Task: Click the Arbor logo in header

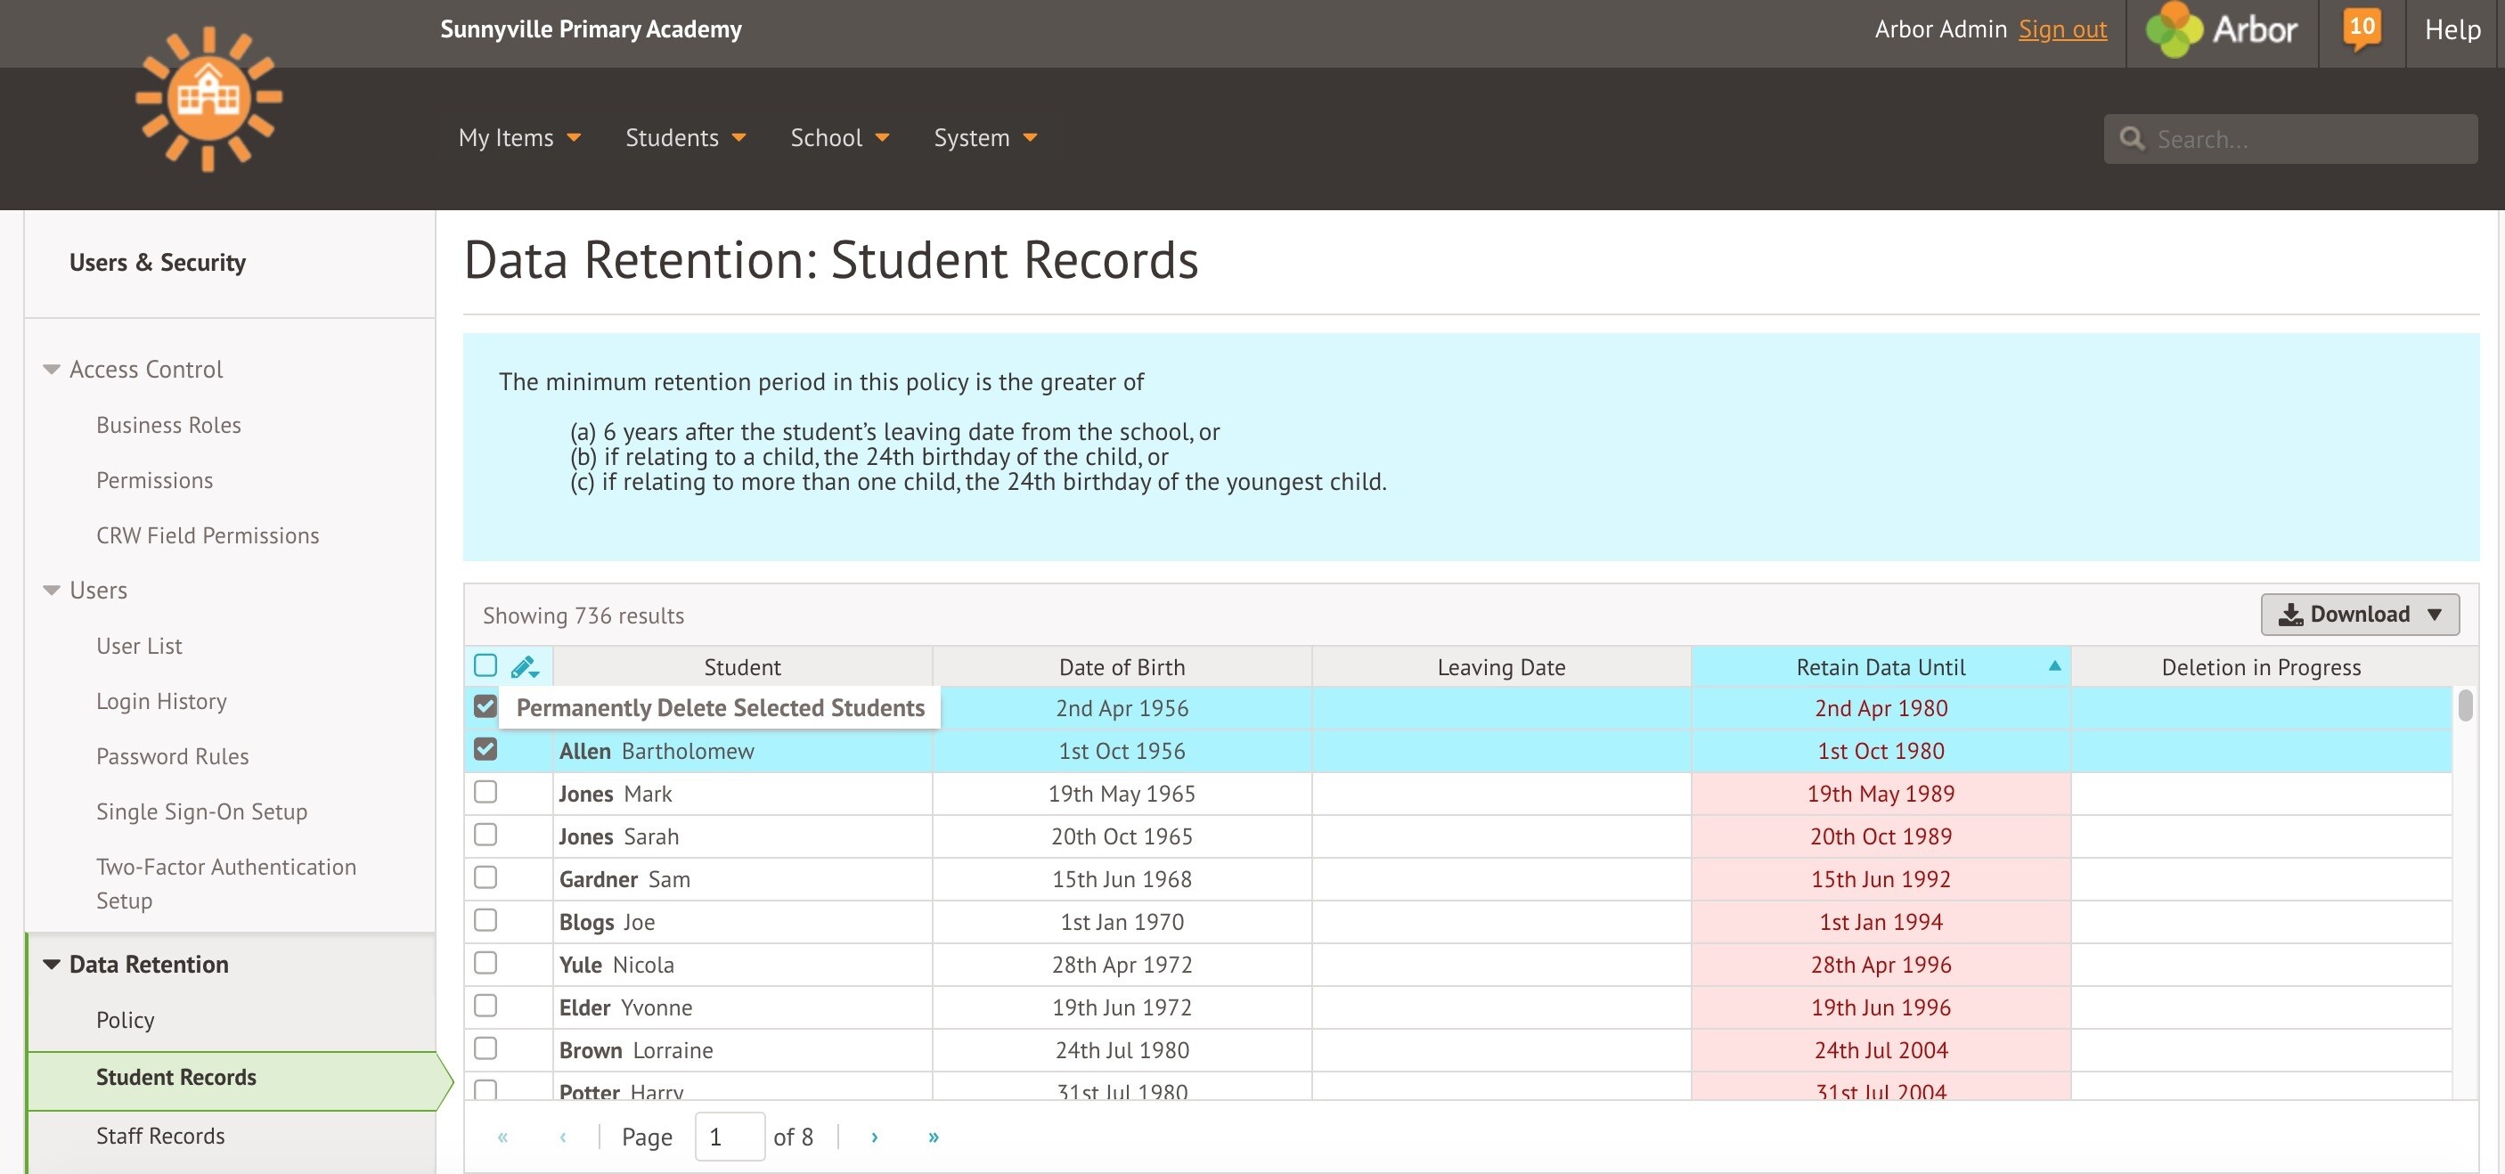Action: pyautogui.click(x=2222, y=30)
